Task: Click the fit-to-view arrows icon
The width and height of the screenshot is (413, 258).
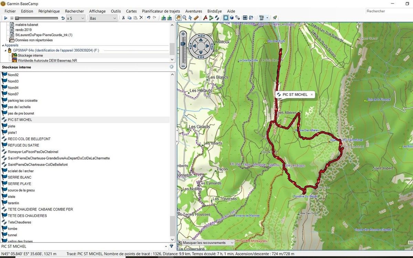Action: click(245, 18)
